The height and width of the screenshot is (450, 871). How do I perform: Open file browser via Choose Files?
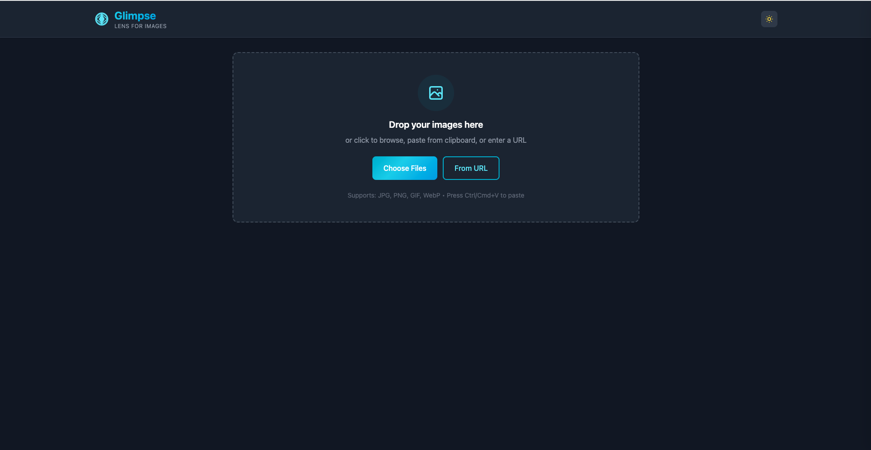[x=405, y=168]
